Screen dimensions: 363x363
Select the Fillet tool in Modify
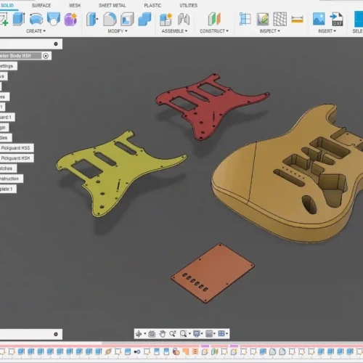click(110, 19)
